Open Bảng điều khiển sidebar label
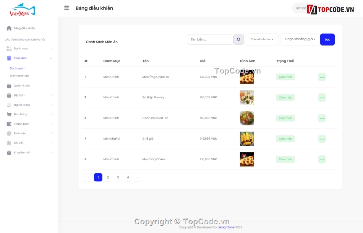This screenshot has height=233, width=363. pyautogui.click(x=24, y=28)
